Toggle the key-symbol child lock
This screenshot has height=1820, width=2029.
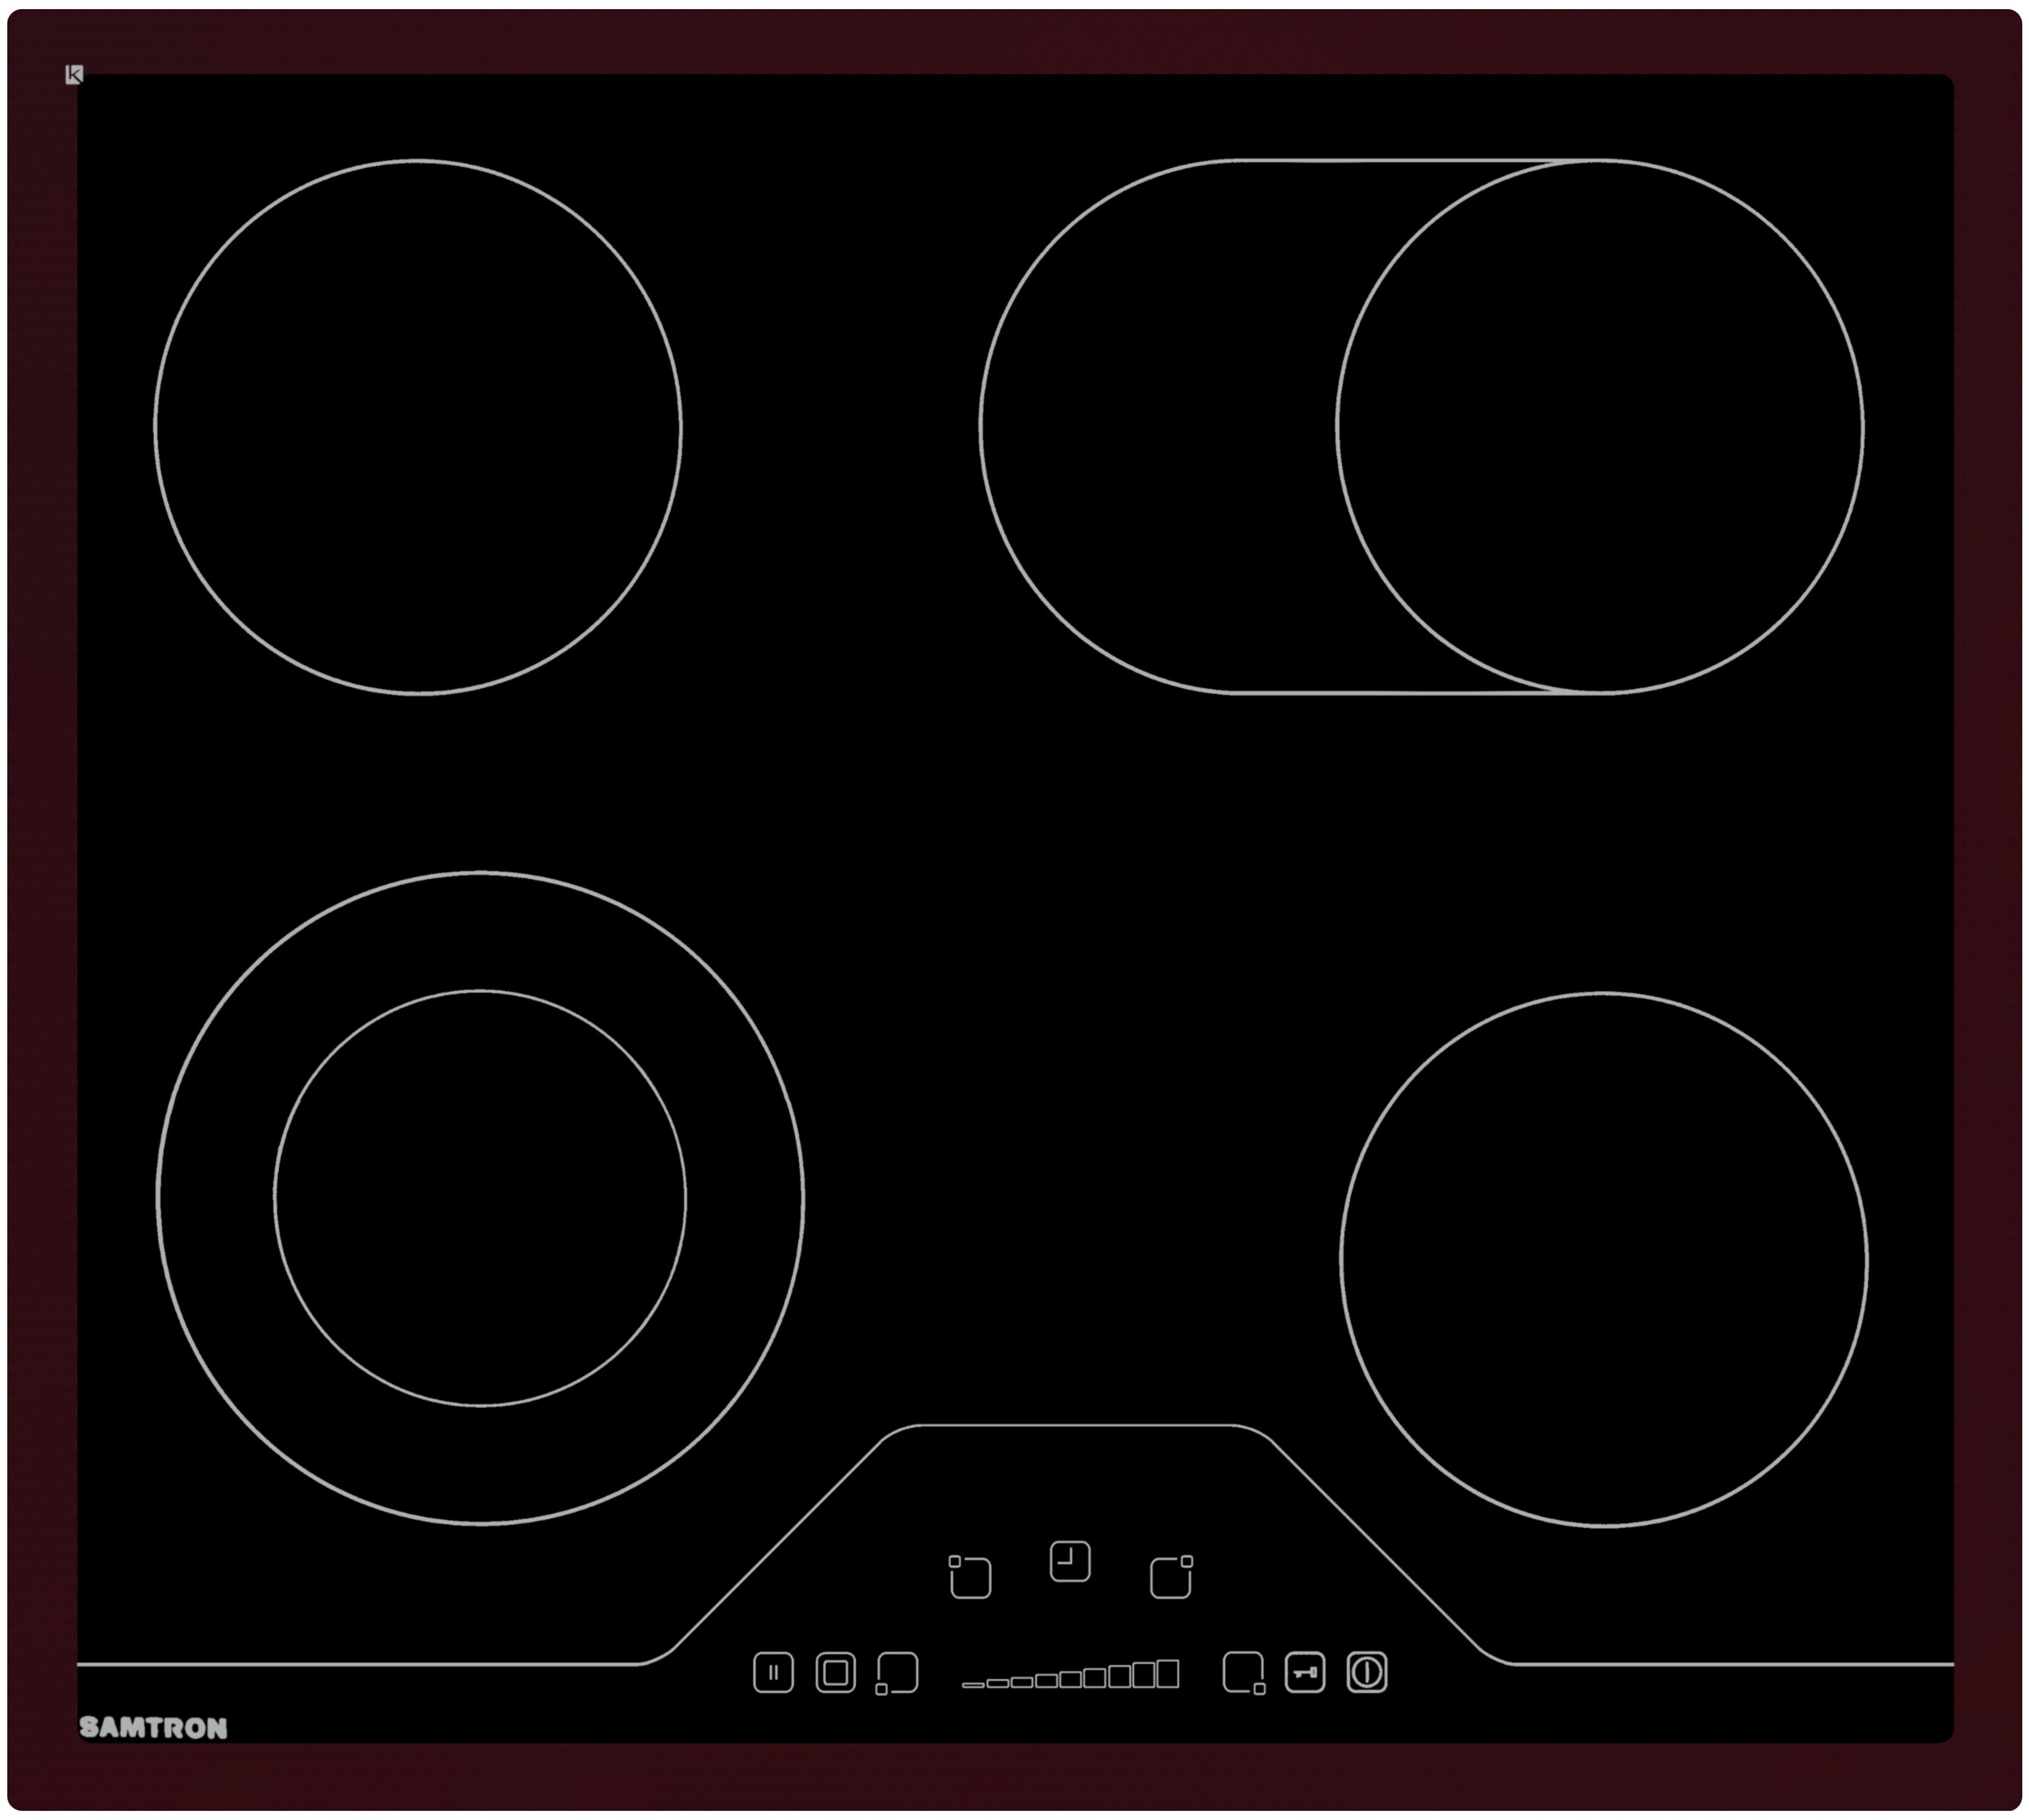(x=1305, y=1672)
